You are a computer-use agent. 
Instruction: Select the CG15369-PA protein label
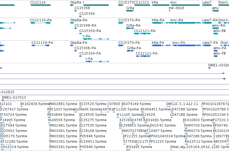pos(90,53)
